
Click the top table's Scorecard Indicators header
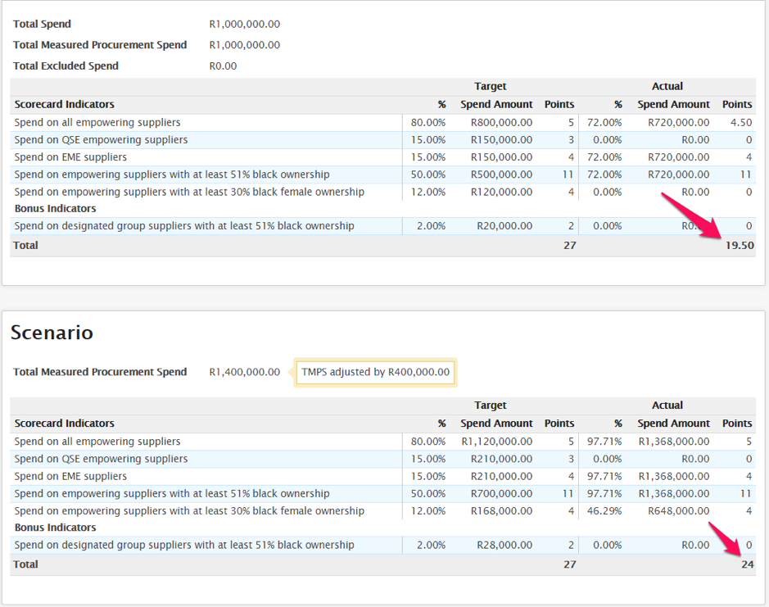[64, 105]
